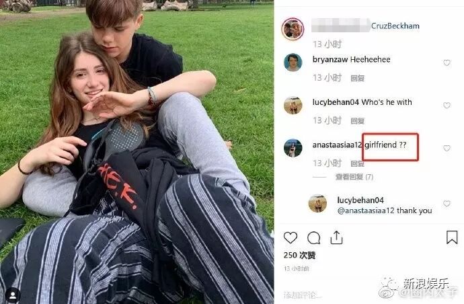The height and width of the screenshot is (304, 464).
Task: Share the post using the upload arrow icon
Action: (336, 237)
